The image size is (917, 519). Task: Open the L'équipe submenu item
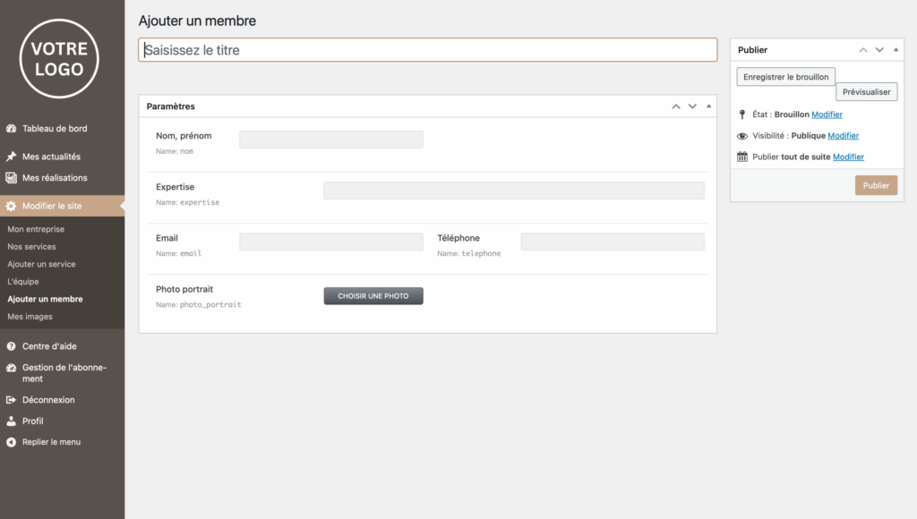point(23,282)
